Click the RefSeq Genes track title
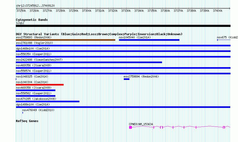 tap(27, 121)
